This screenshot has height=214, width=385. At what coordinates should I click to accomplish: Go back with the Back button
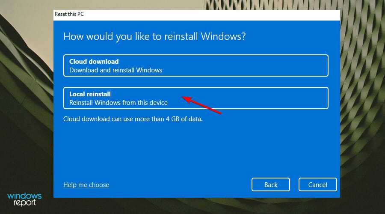click(x=271, y=184)
